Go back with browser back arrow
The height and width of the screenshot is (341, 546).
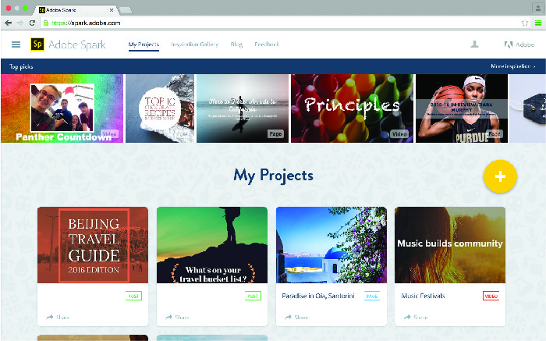9,23
